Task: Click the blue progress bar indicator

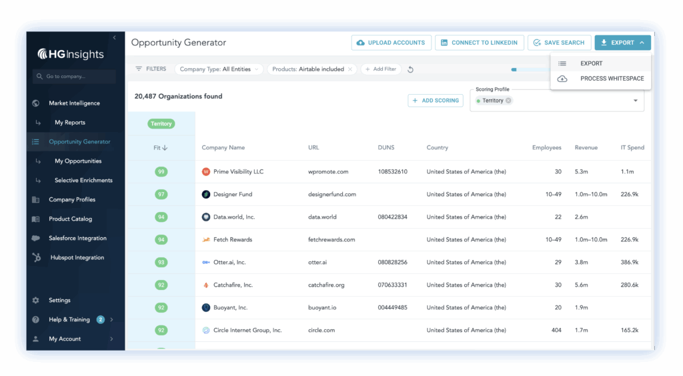Action: coord(514,69)
